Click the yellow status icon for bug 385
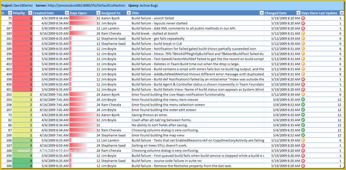The height and width of the screenshot is (170, 346). pos(303,44)
